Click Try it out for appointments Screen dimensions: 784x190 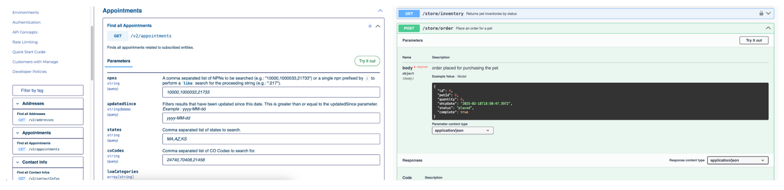pyautogui.click(x=367, y=61)
